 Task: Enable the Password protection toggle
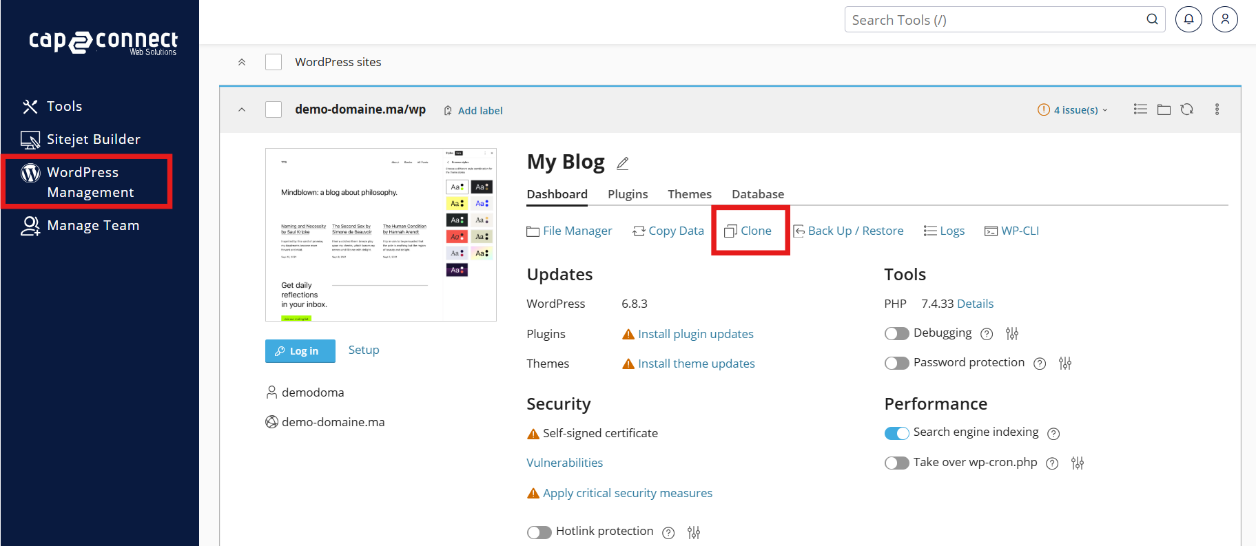896,363
